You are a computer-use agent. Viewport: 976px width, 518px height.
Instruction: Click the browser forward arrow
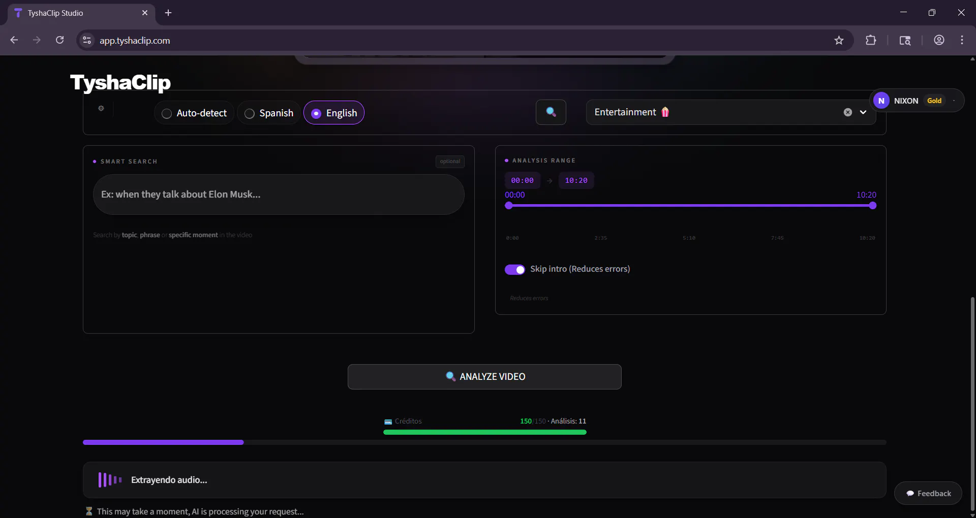[x=37, y=40]
